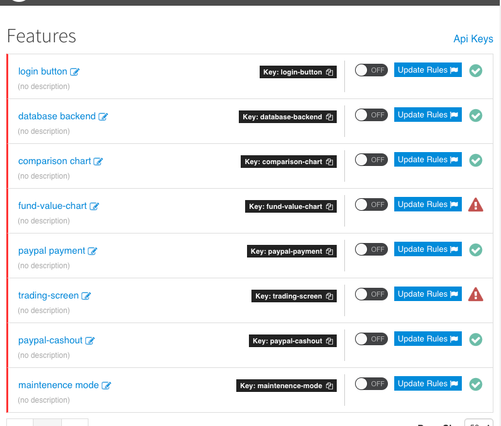This screenshot has width=501, height=426.
Task: Click the warning triangle on the fund-value-chart row
Action: (x=476, y=204)
